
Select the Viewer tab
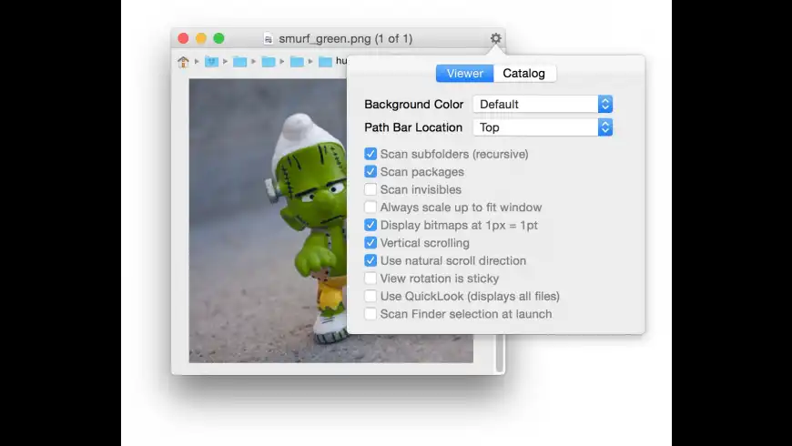pyautogui.click(x=464, y=74)
